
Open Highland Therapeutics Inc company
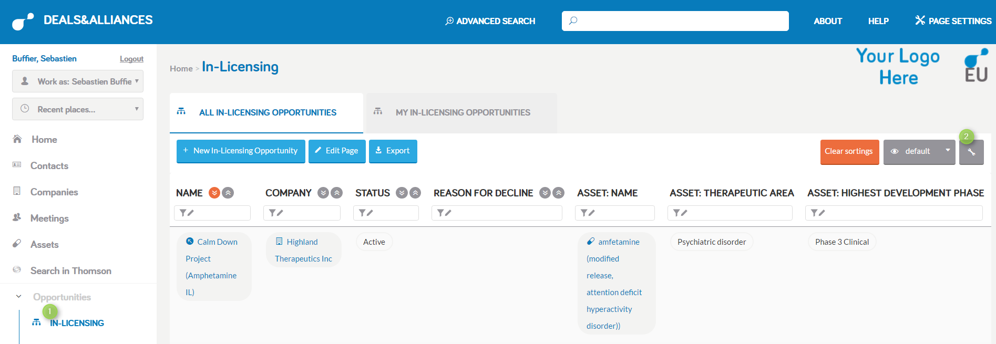click(304, 250)
